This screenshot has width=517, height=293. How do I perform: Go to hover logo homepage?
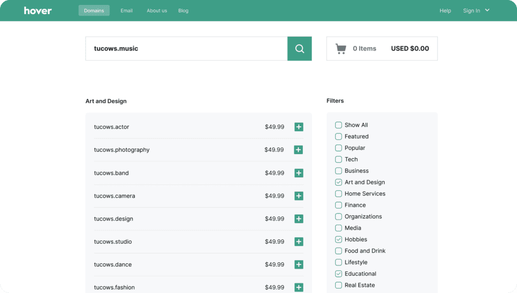(37, 11)
